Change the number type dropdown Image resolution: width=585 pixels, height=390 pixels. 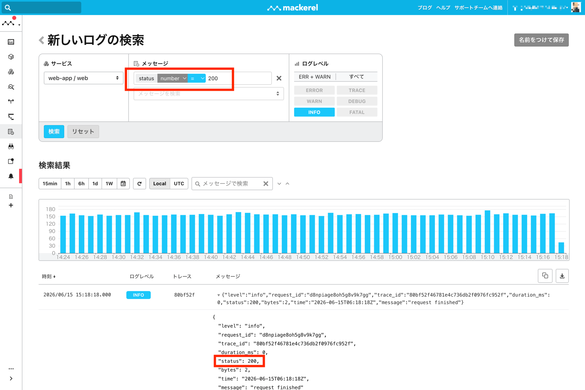click(173, 78)
